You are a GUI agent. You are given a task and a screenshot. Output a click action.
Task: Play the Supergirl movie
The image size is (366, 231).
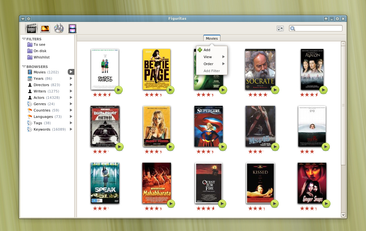coord(223,147)
